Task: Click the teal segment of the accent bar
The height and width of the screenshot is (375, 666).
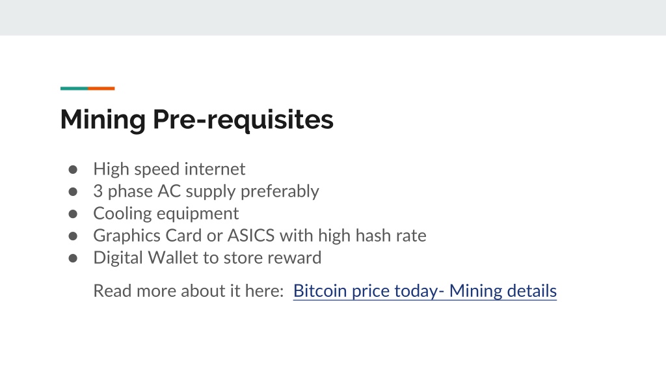Action: pyautogui.click(x=74, y=89)
